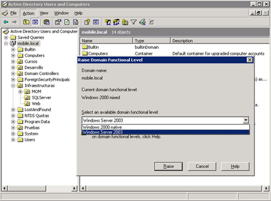Open the Window menu
271x201 pixels.
tap(61, 13)
